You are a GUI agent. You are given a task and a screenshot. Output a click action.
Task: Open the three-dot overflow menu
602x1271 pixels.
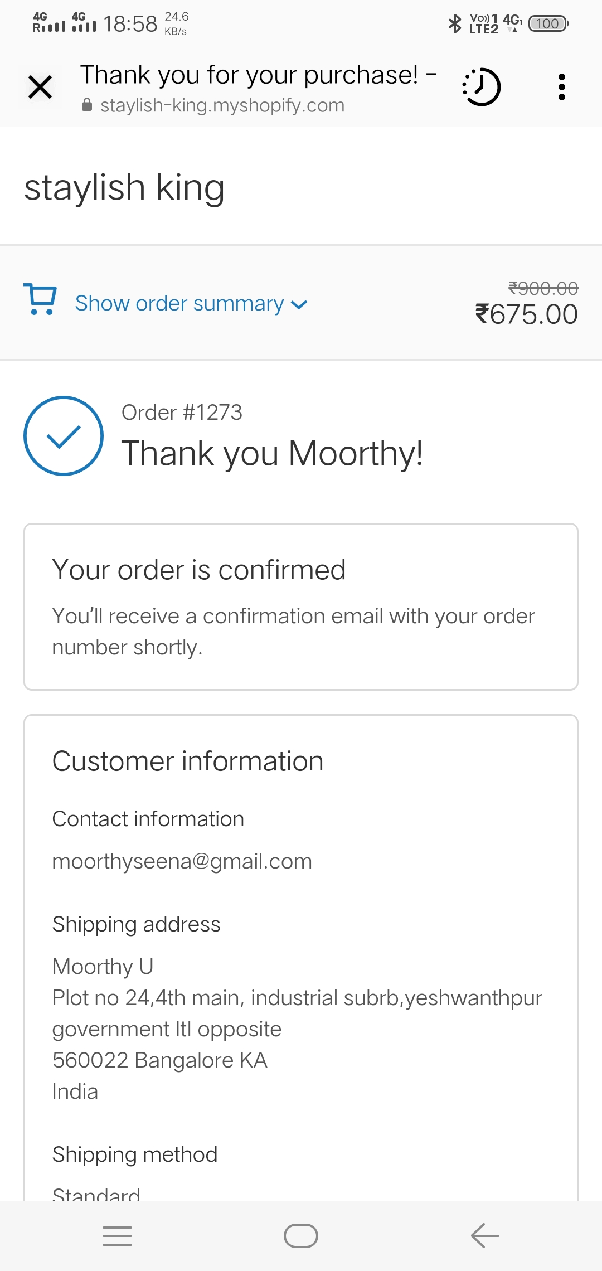[x=561, y=87]
